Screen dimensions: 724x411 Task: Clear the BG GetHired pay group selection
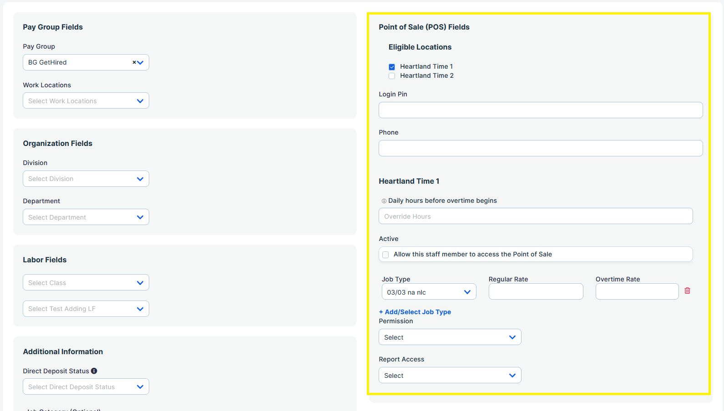tap(134, 62)
